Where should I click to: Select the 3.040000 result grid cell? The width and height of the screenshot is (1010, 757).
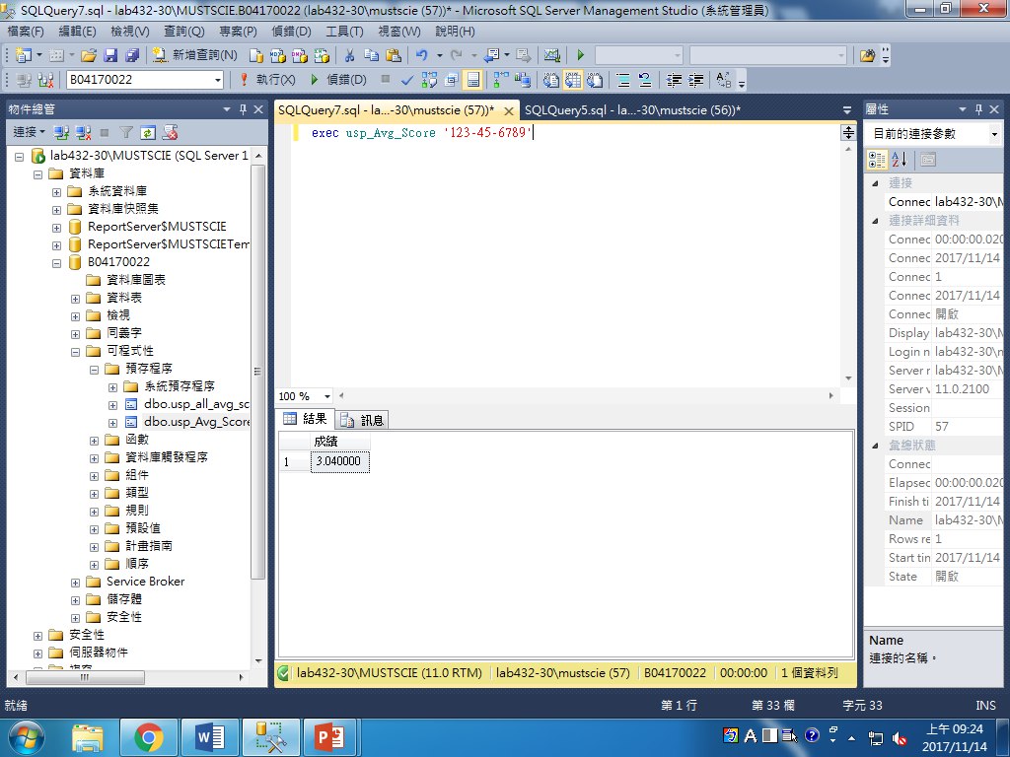click(340, 461)
